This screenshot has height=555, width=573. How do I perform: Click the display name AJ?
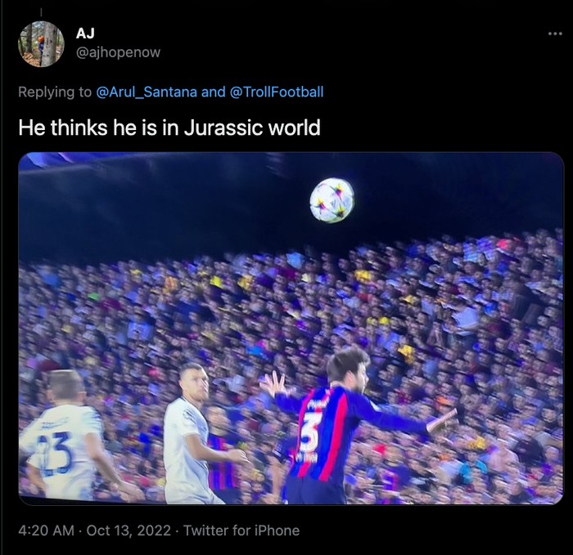pos(85,34)
